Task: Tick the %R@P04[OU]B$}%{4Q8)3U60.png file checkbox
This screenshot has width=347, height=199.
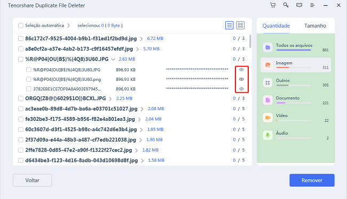Action: [28, 79]
